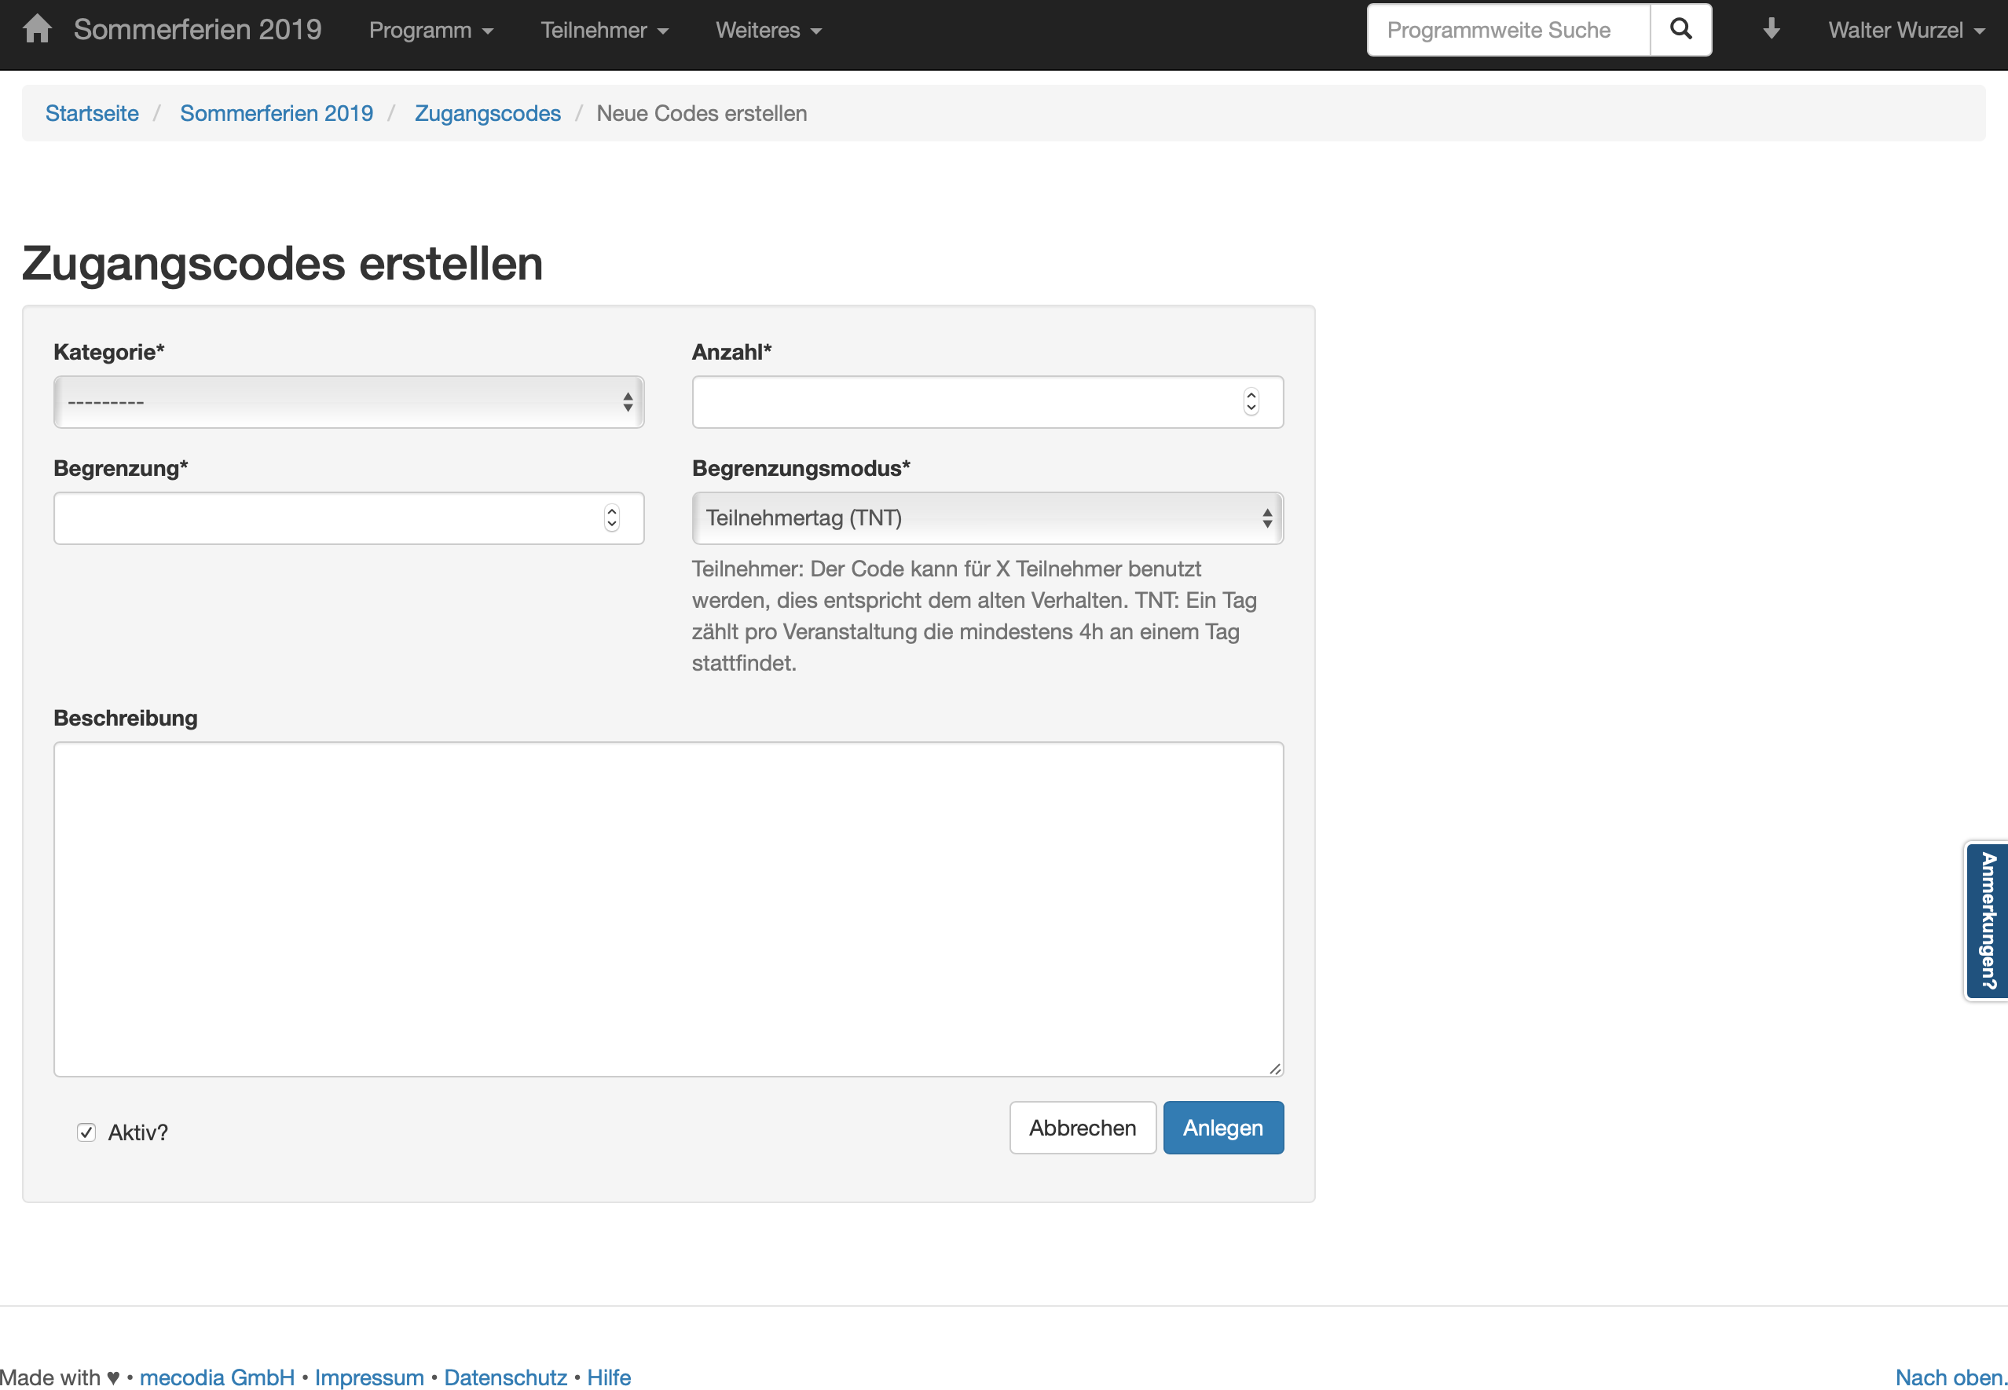Click the Anzahl stepper arrows
The image size is (2008, 1390).
(1251, 401)
